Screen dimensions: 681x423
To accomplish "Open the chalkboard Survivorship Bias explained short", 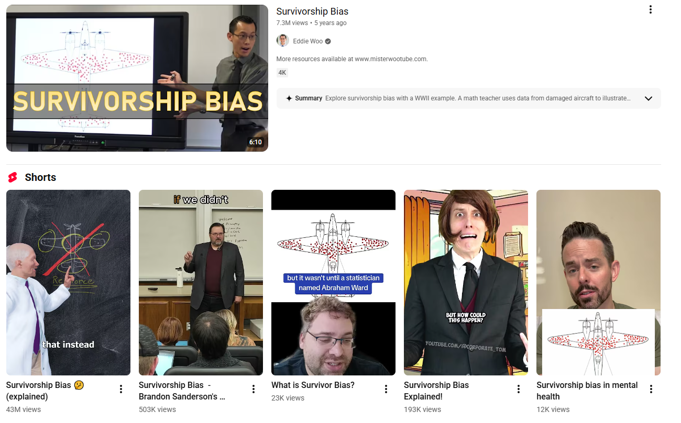I will (x=68, y=282).
